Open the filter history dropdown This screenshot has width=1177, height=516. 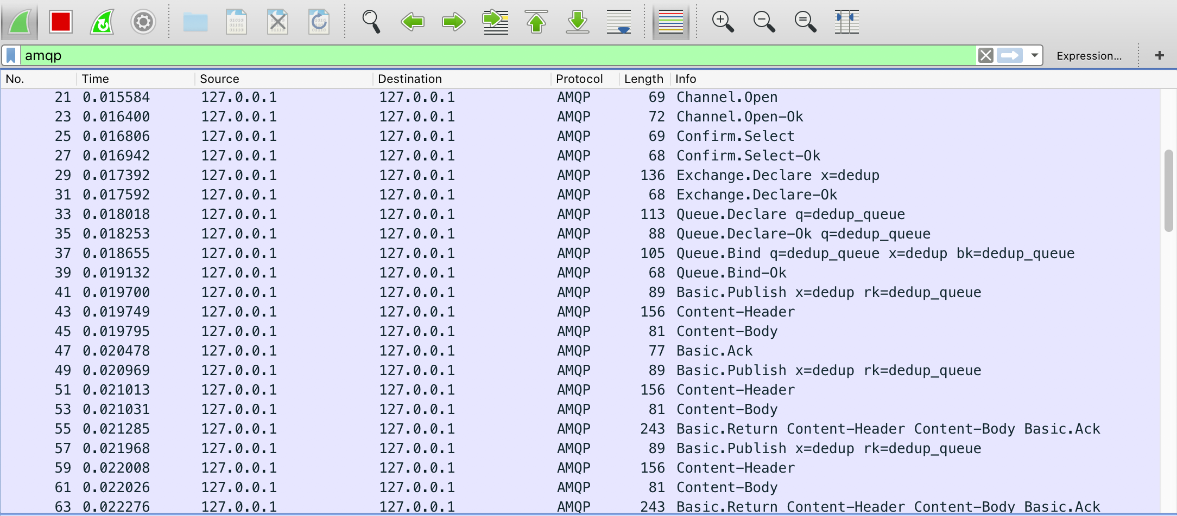pos(1034,55)
